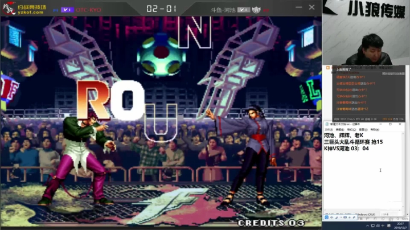Screen dimensions: 410x230
Task: Toggle the 中 input language tray indicator
Action: (x=383, y=225)
